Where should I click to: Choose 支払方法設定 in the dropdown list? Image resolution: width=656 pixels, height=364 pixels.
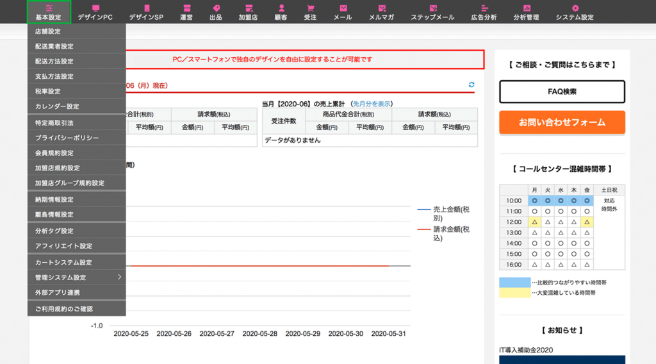(54, 76)
